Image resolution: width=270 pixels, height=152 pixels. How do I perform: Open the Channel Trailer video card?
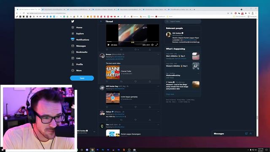[132, 72]
